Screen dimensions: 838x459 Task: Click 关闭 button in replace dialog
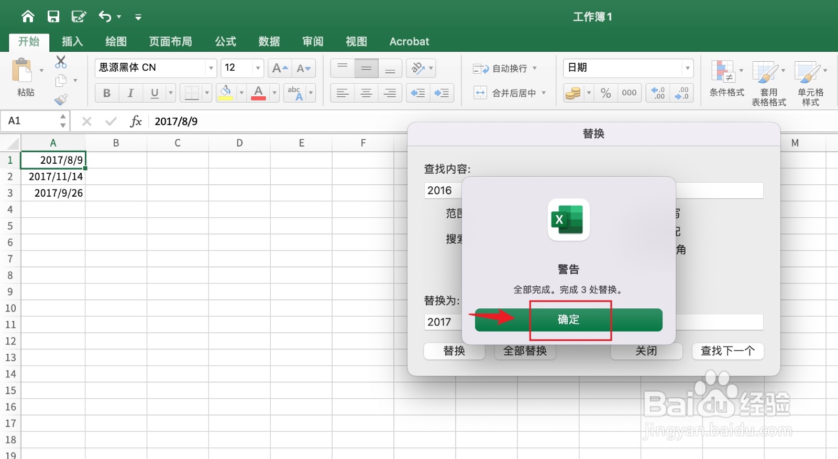646,351
